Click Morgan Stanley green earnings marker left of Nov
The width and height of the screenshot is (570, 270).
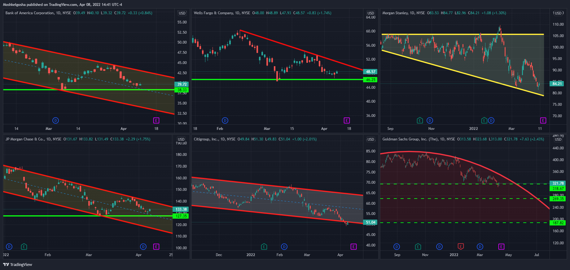[420, 120]
